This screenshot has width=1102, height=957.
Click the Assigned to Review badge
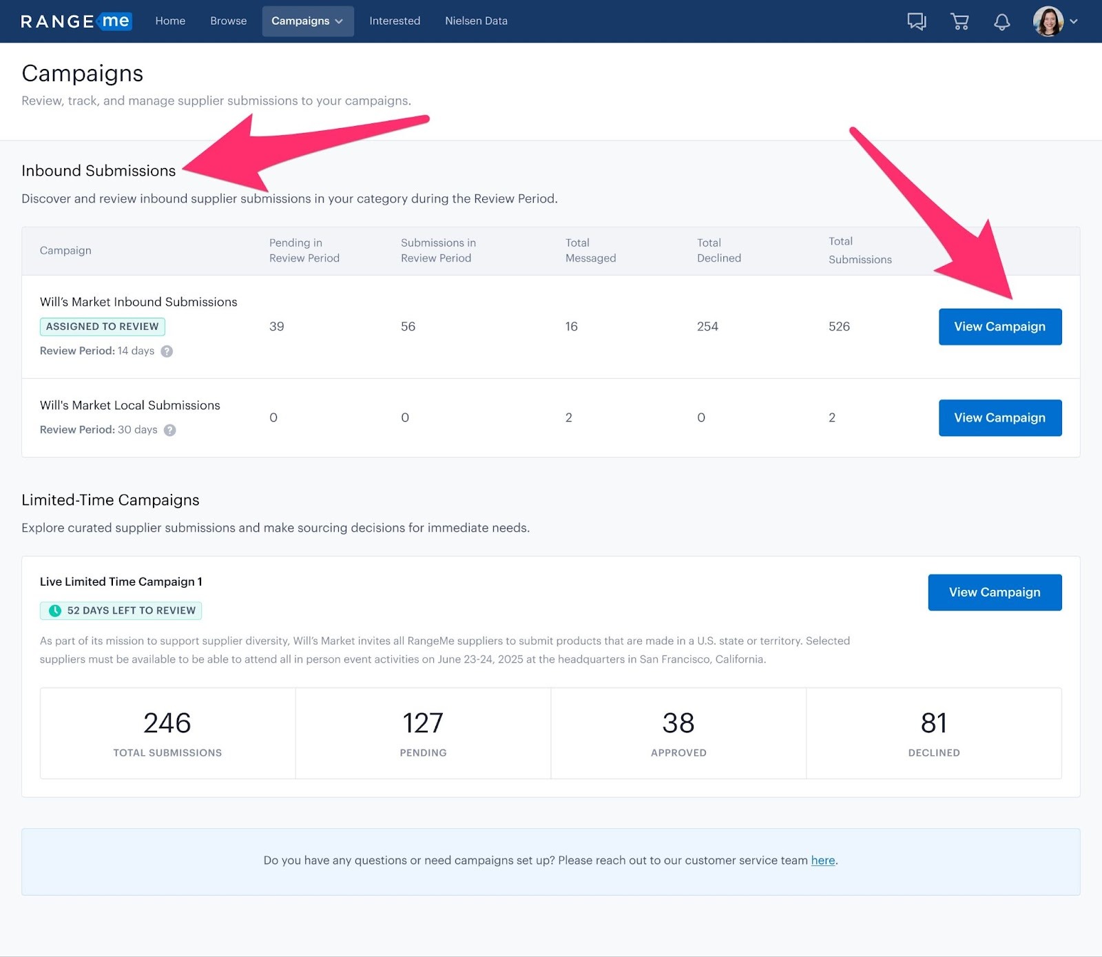[102, 327]
